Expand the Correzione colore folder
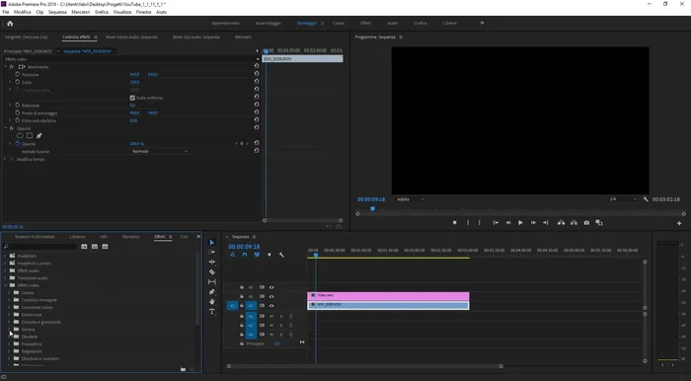Viewport: 691px width, 381px height. point(9,307)
